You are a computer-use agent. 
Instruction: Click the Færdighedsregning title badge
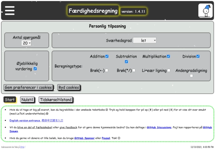click(x=93, y=11)
